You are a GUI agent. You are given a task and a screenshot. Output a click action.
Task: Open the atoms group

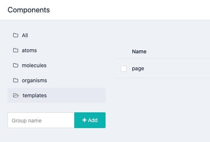pos(29,50)
